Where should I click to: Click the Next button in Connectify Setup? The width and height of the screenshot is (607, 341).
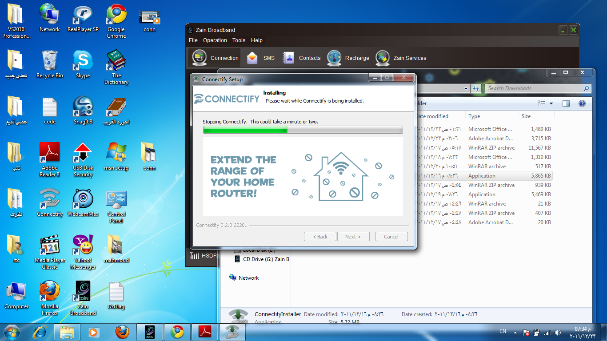[353, 237]
